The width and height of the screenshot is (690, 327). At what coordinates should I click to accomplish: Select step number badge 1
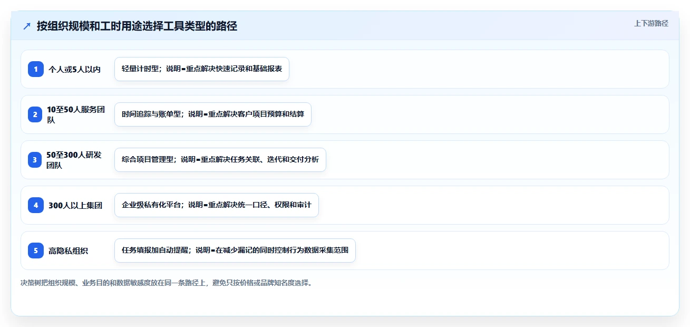pos(36,69)
